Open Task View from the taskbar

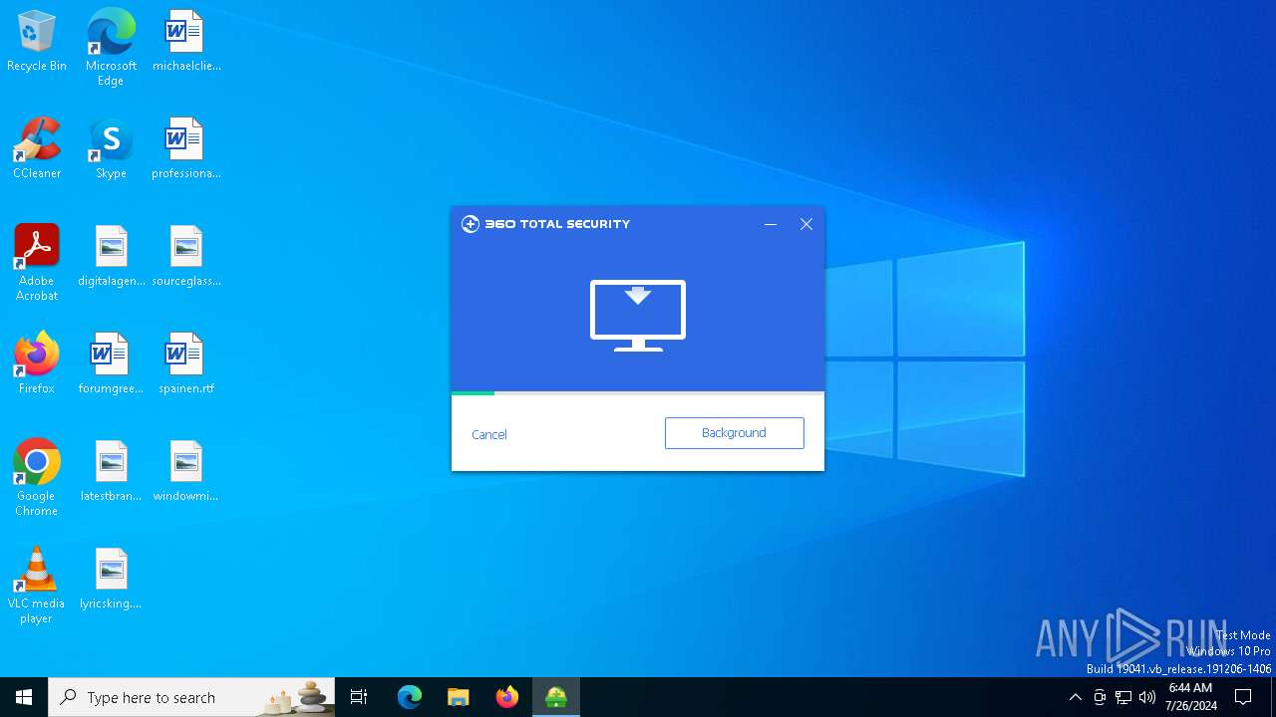point(359,697)
